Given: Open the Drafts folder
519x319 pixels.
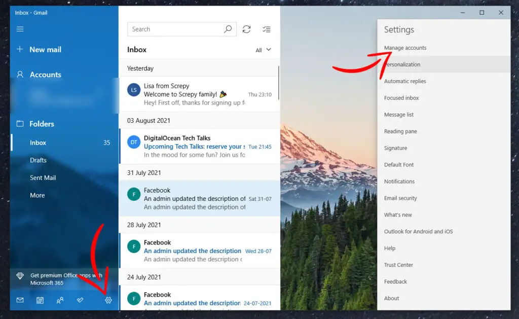Looking at the screenshot, I should [x=38, y=160].
